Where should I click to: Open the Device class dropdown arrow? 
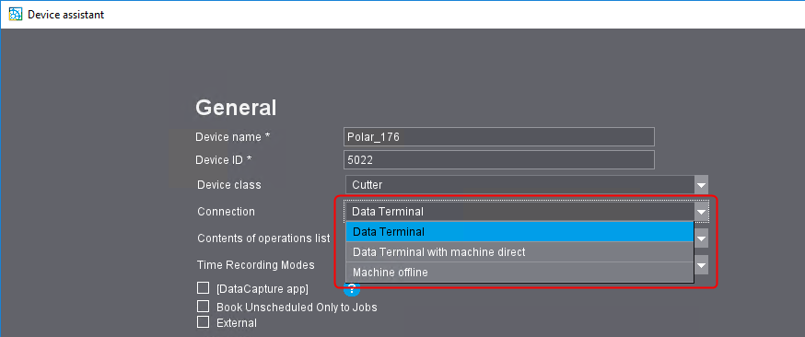(x=701, y=185)
